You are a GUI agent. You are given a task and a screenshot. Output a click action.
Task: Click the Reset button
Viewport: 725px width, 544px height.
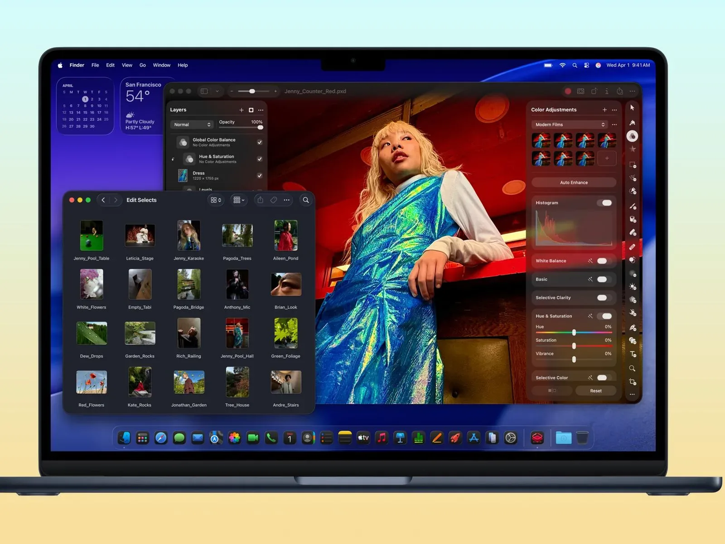pyautogui.click(x=596, y=391)
